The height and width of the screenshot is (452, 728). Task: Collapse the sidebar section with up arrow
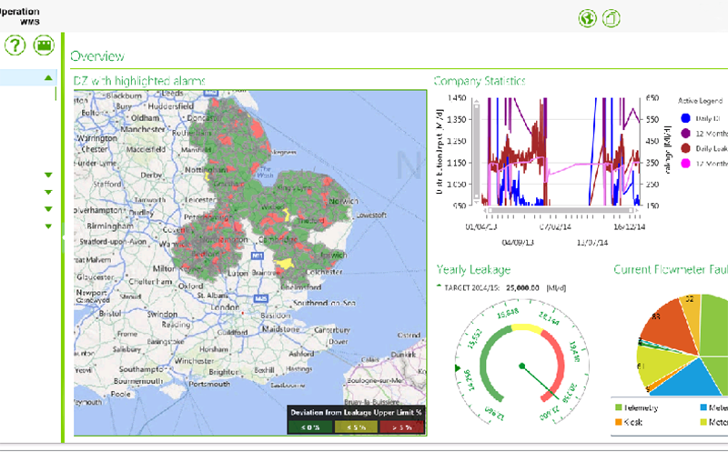48,78
